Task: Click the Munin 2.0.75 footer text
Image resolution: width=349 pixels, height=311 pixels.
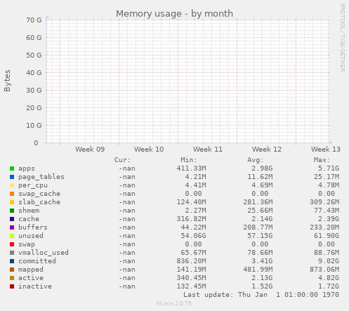Action: click(x=174, y=303)
